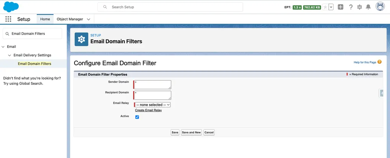Screen dimensions: 390x158
Task: Click the Email Domain Filter Properties section header
Action: [103, 74]
